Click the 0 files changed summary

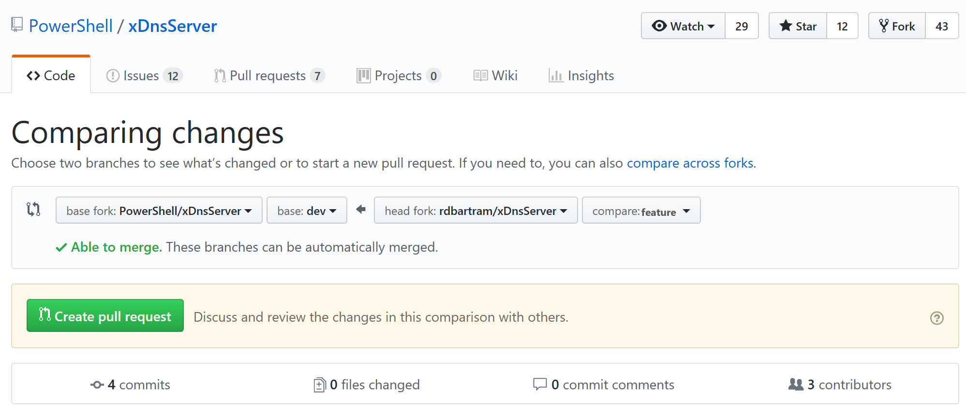pyautogui.click(x=367, y=384)
